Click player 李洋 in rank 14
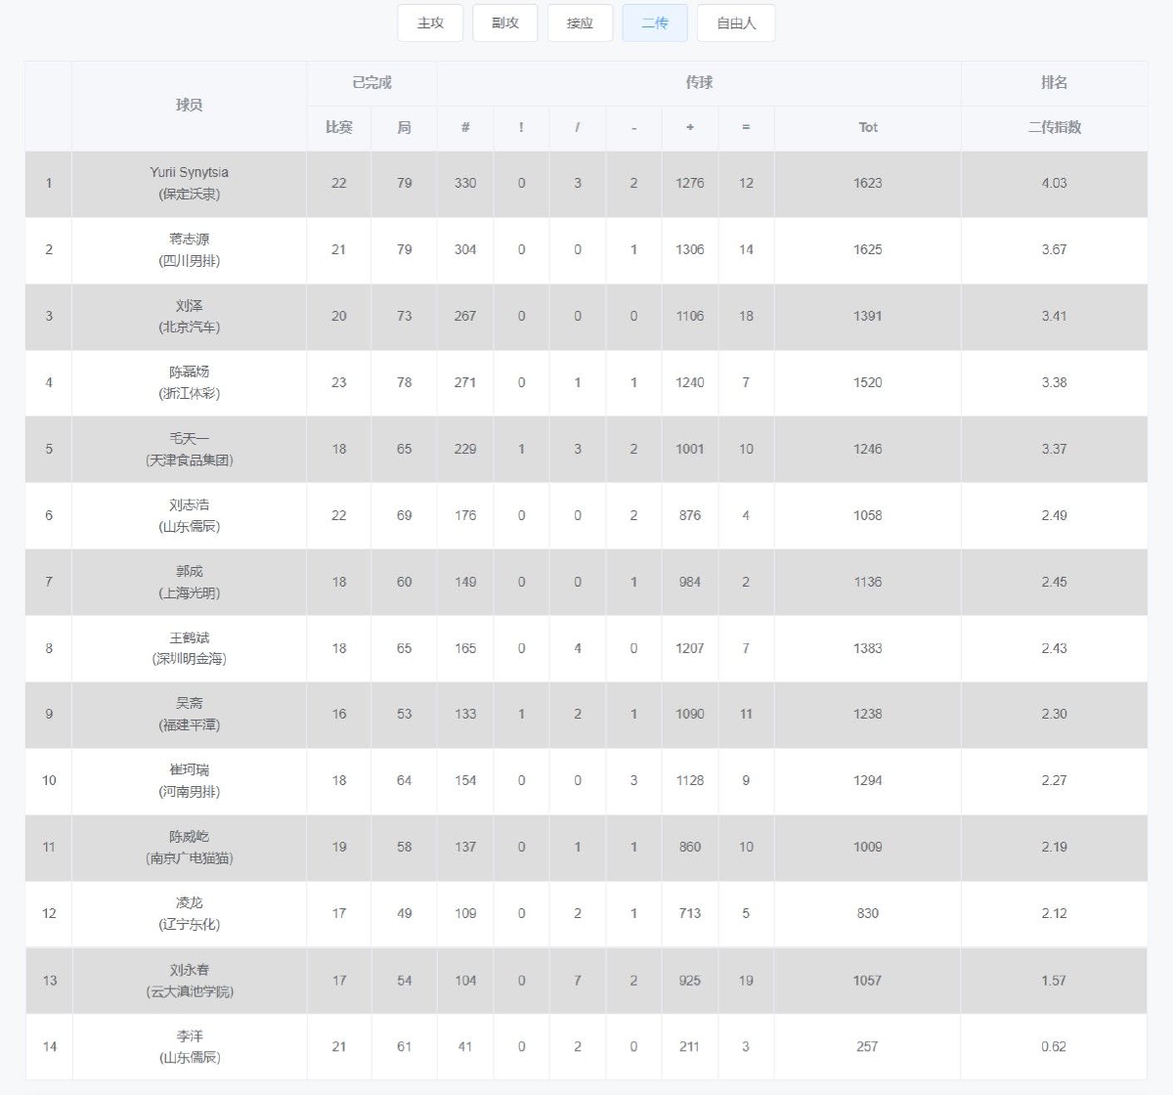This screenshot has height=1095, width=1173. [x=190, y=1046]
